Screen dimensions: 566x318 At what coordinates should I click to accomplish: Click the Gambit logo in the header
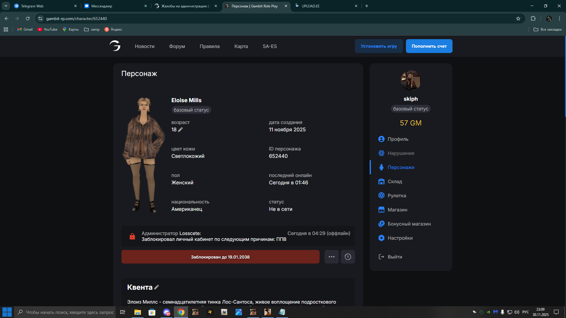[x=115, y=46]
